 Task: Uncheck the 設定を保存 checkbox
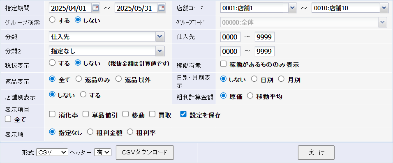pos(183,115)
